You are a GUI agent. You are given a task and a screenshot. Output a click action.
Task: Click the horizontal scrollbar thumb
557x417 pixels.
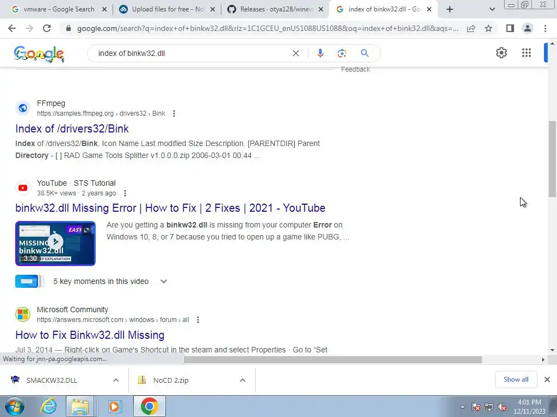tap(333, 359)
